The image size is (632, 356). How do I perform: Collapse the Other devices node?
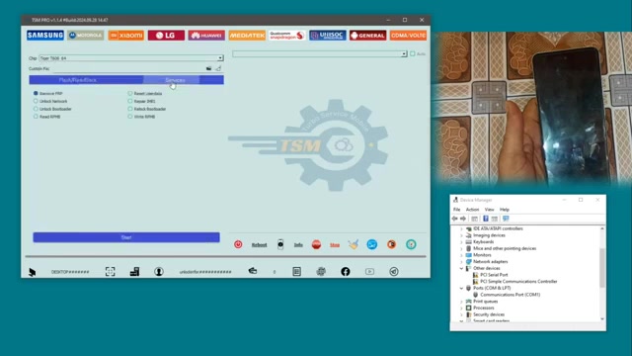point(461,268)
